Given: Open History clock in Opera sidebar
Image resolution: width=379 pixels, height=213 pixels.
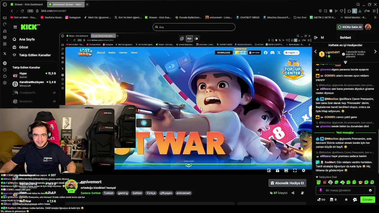Looking at the screenshot, I should (5, 70).
